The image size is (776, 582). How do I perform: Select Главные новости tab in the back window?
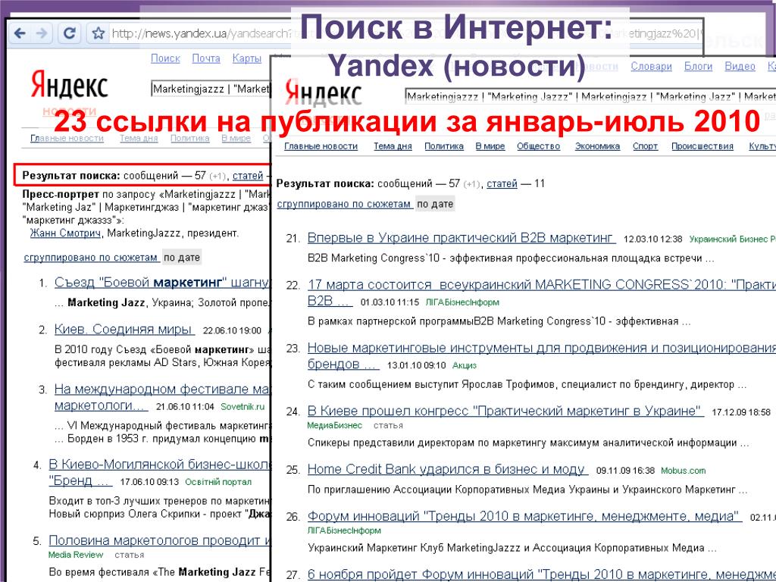(x=67, y=138)
